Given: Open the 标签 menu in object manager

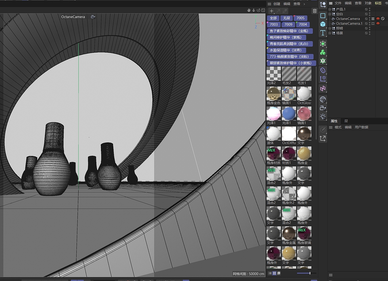Looking at the screenshot, I should coord(378,3).
